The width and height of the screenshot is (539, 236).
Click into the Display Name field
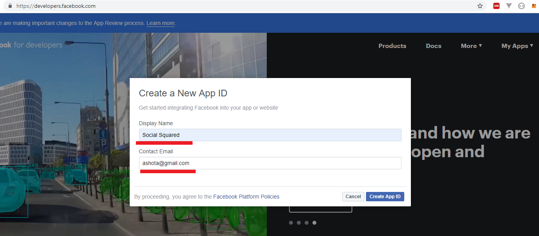coord(270,135)
